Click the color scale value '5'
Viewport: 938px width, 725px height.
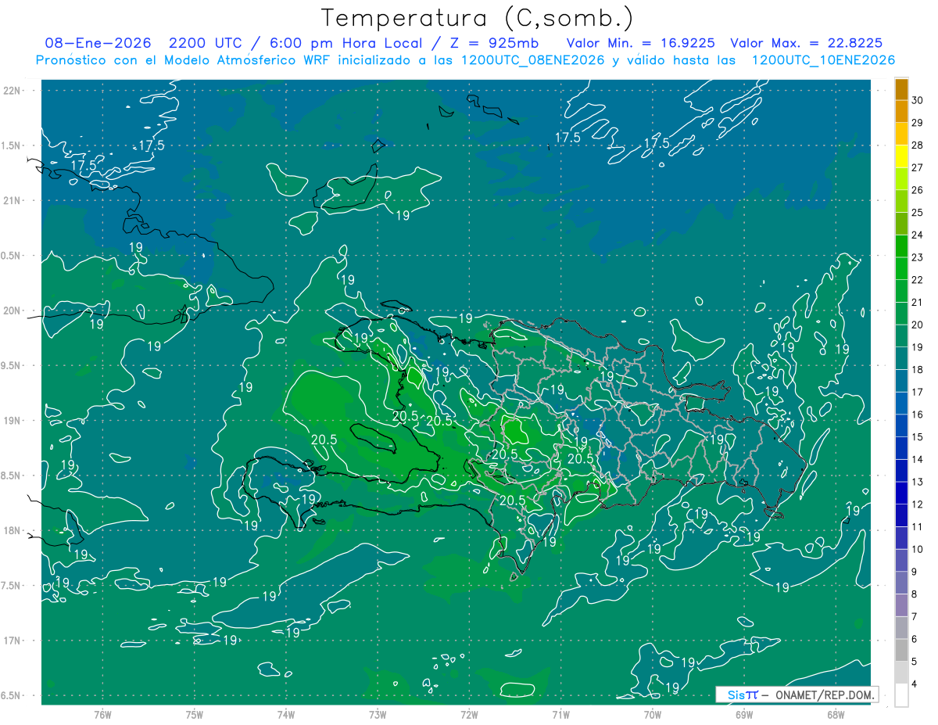tap(916, 661)
